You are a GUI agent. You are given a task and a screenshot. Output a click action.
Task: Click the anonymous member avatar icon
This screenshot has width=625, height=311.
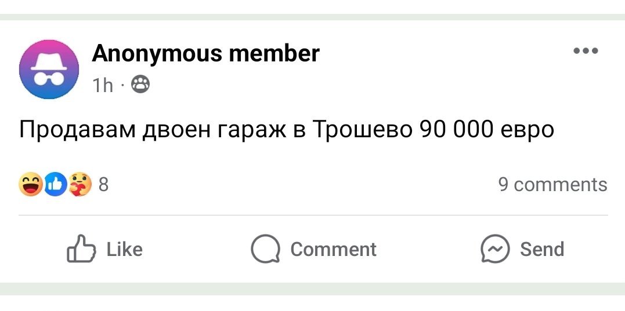coord(49,69)
